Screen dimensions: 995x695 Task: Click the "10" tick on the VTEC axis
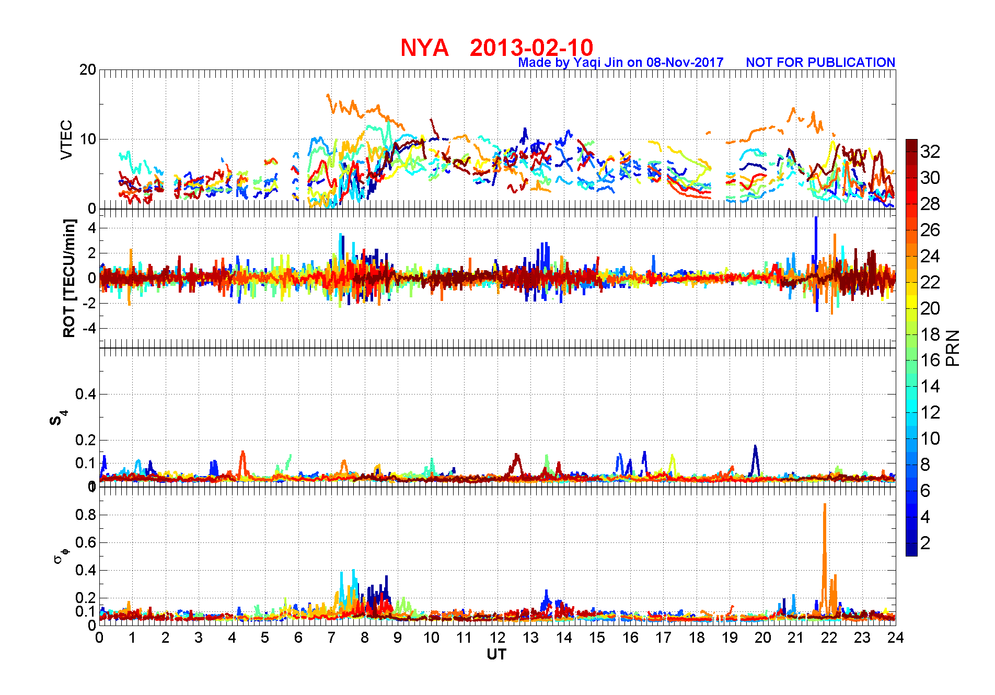(x=88, y=139)
